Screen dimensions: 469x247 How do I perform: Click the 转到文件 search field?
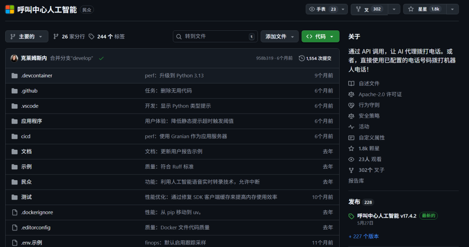[215, 36]
